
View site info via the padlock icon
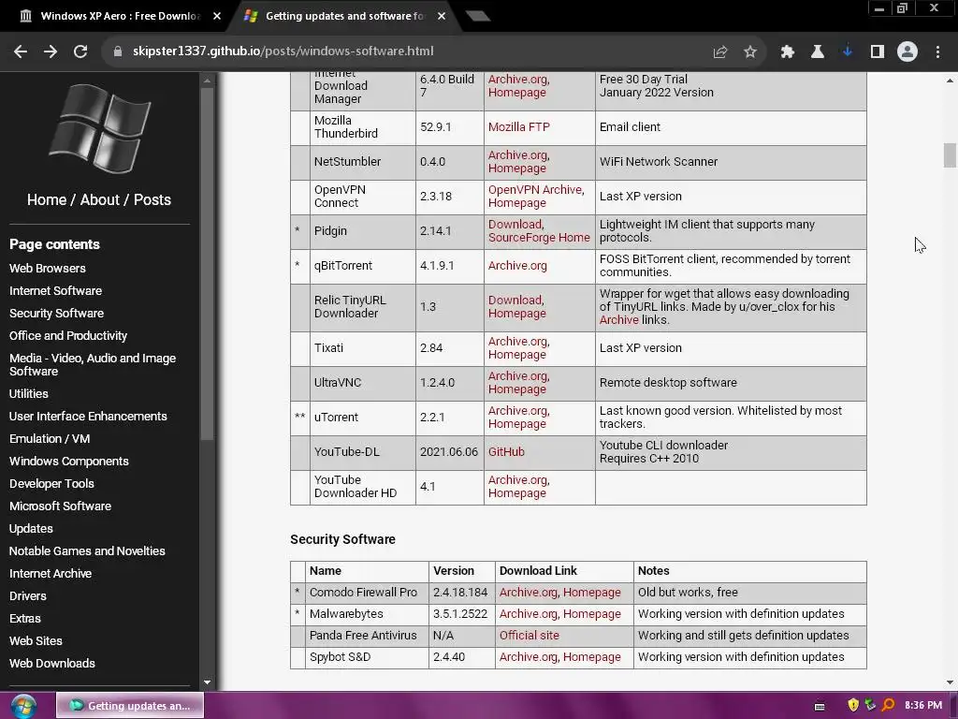(x=117, y=51)
